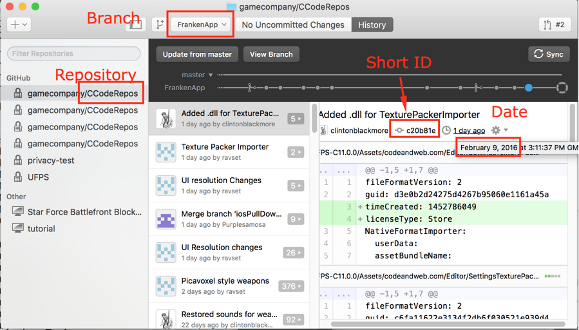579x330 pixels.
Task: Click the create new branch icon
Action: coord(160,24)
